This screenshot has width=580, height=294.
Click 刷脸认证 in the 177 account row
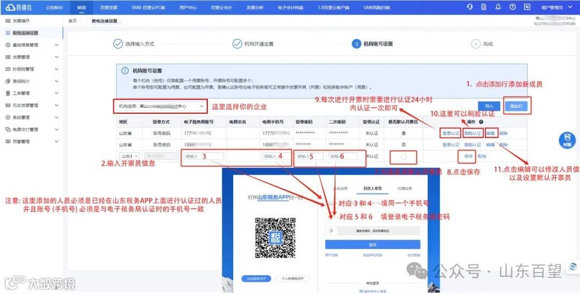point(473,134)
